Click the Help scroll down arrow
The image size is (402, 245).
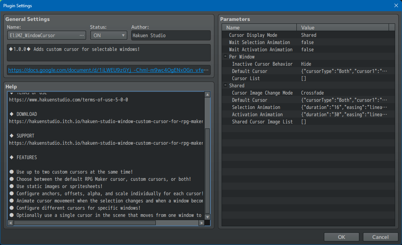pos(208,217)
